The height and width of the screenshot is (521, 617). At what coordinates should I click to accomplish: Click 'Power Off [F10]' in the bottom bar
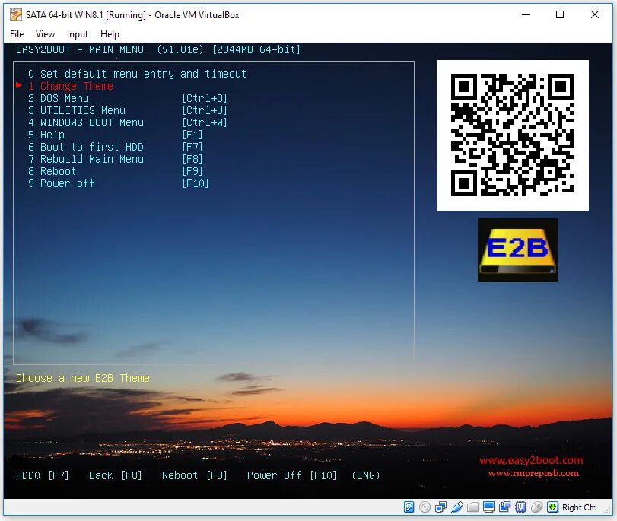292,476
